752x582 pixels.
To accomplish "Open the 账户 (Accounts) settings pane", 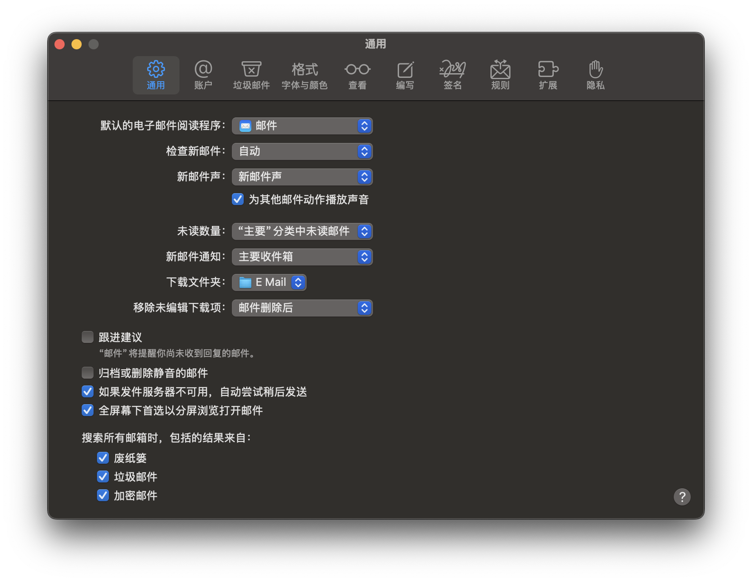I will [203, 75].
